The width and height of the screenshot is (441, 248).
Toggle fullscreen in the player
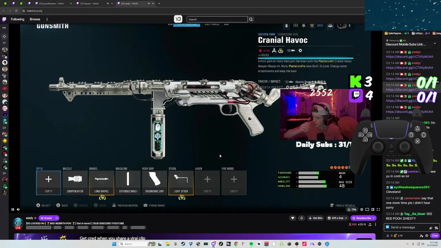(378, 209)
